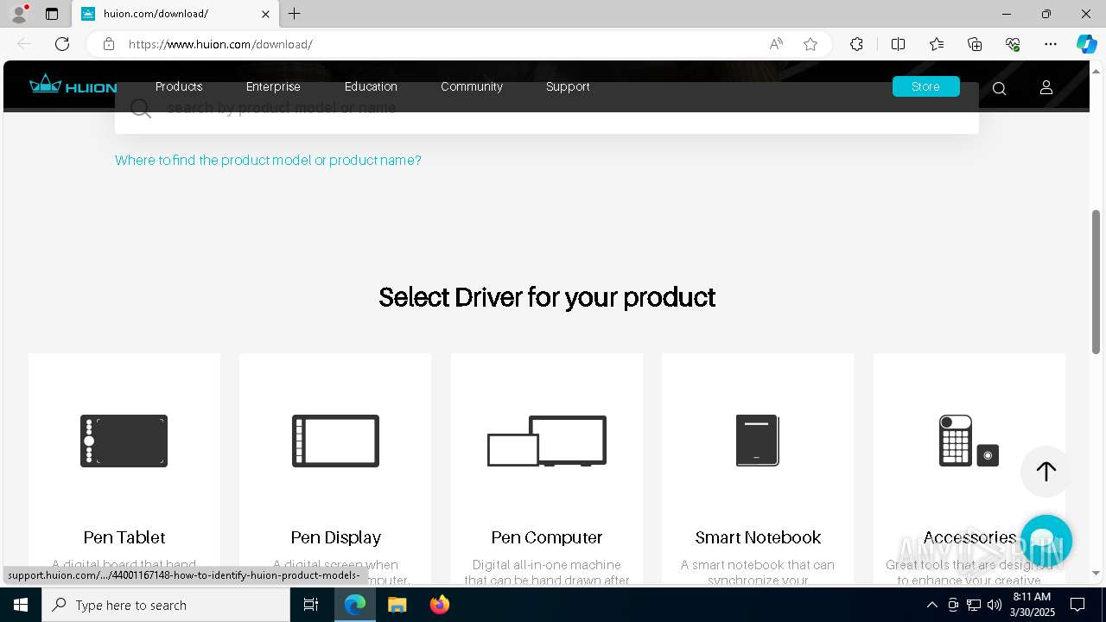The image size is (1106, 622).
Task: Click the browser address bar URL
Action: pyautogui.click(x=220, y=44)
